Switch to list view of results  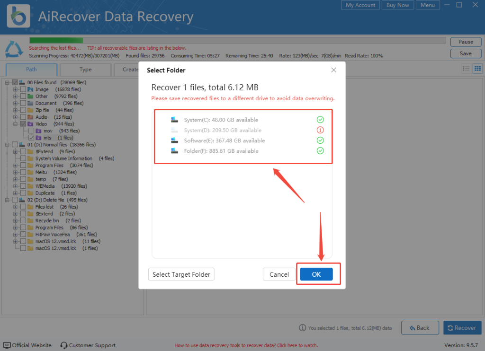[467, 68]
